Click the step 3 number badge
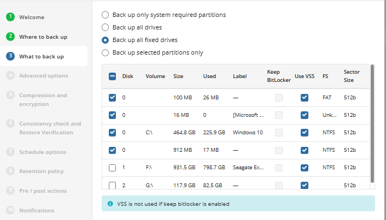This screenshot has width=386, height=220. coord(10,56)
